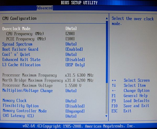Select the Advanced tab
This screenshot has width=157, height=129.
coord(45,8)
